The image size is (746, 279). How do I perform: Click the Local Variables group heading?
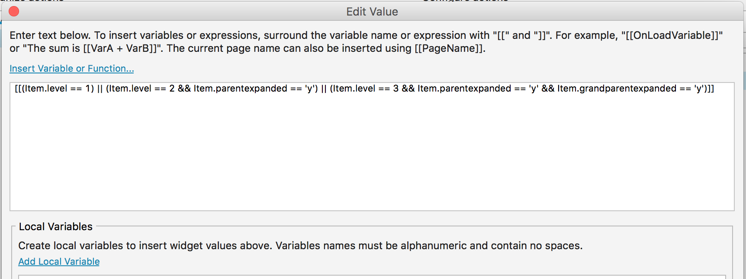coord(56,227)
